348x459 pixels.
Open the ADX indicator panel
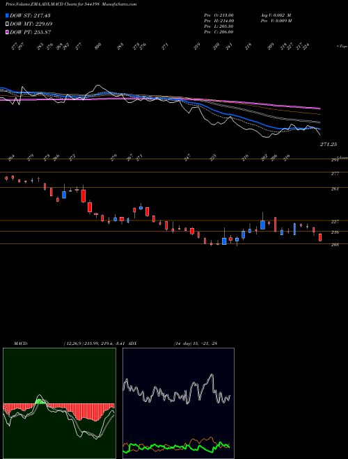pyautogui.click(x=178, y=403)
